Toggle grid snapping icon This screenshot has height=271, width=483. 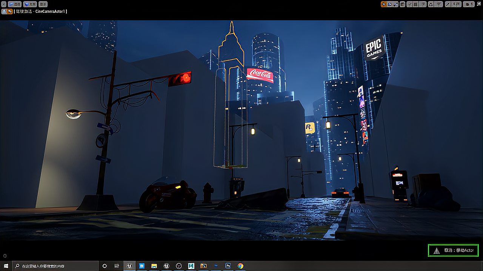[415, 4]
